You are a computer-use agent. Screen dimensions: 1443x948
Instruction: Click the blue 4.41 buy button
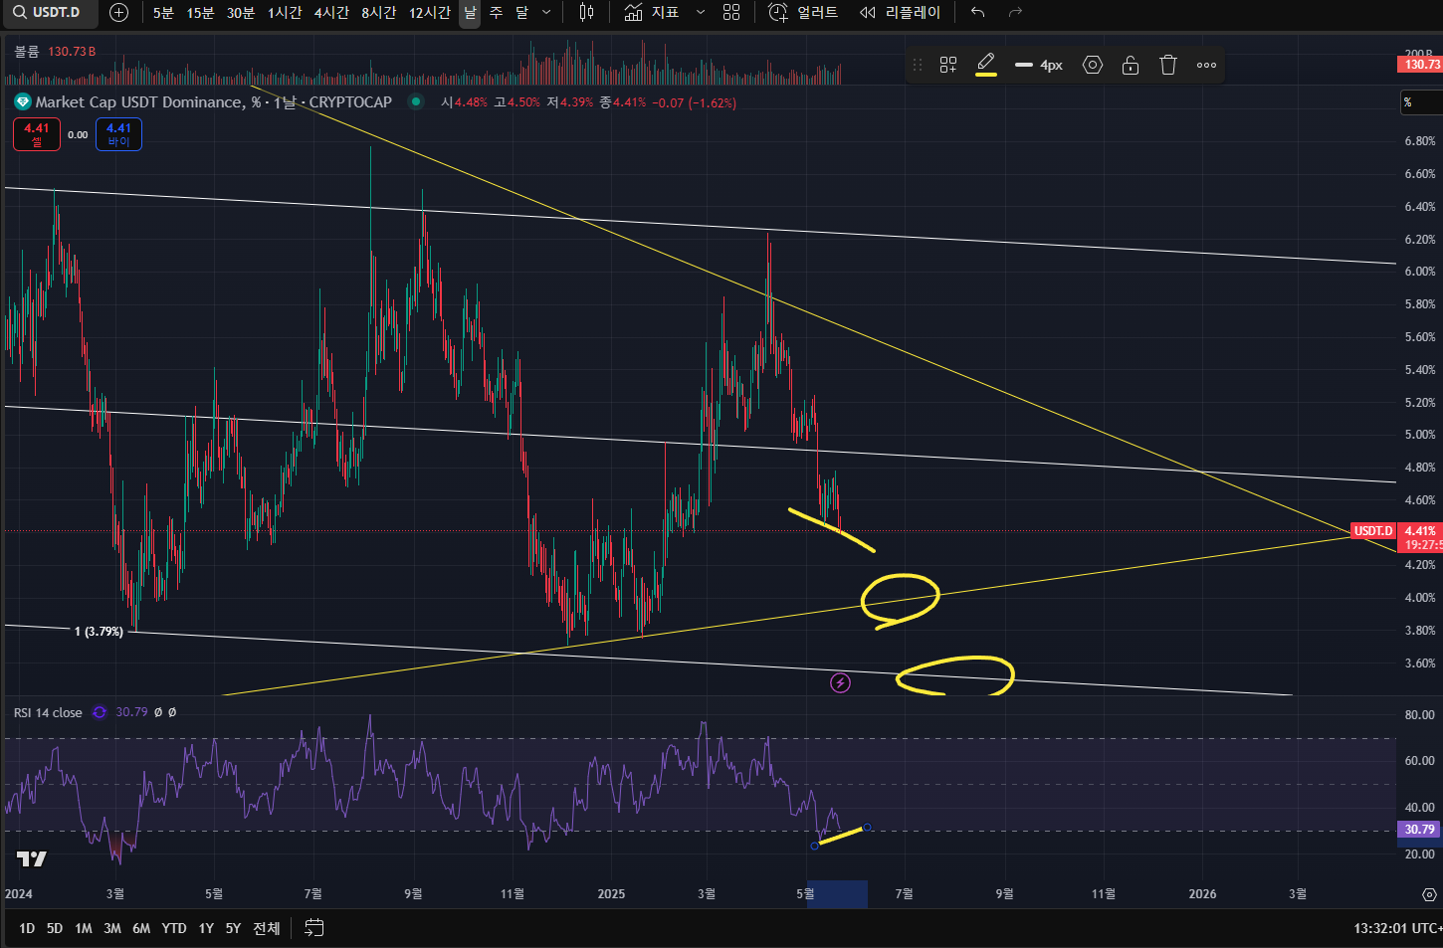tap(118, 134)
